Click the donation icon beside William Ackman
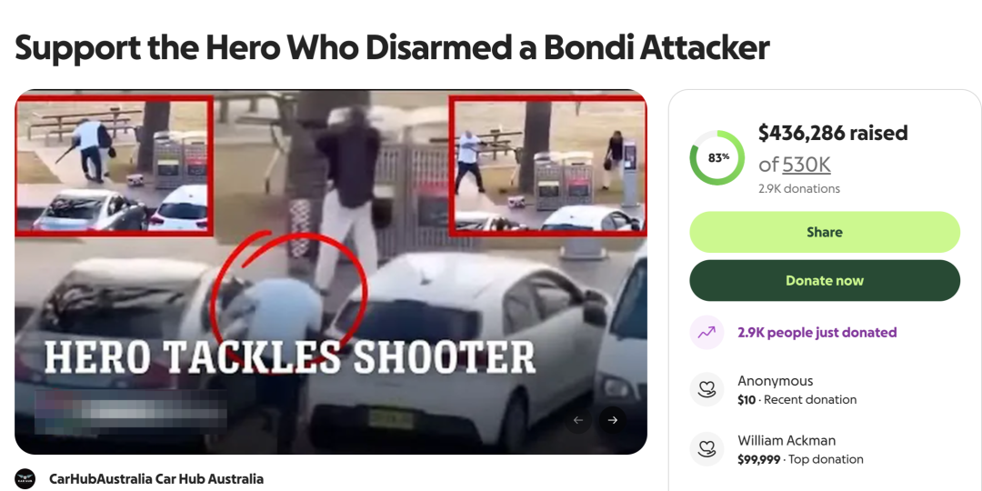 point(706,449)
